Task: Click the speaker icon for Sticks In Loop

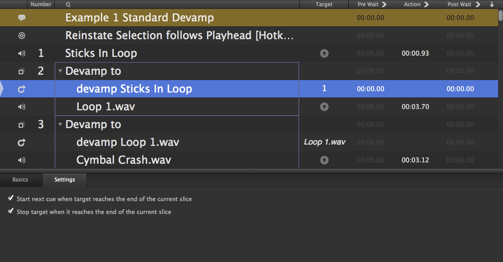Action: (x=21, y=53)
